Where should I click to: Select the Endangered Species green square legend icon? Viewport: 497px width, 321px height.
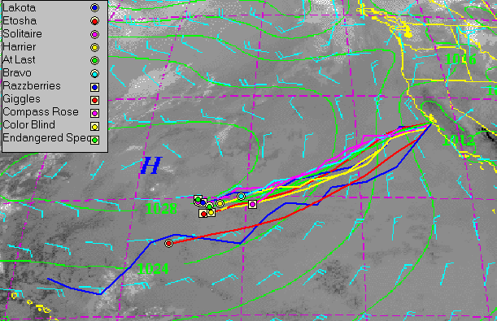tap(94, 140)
